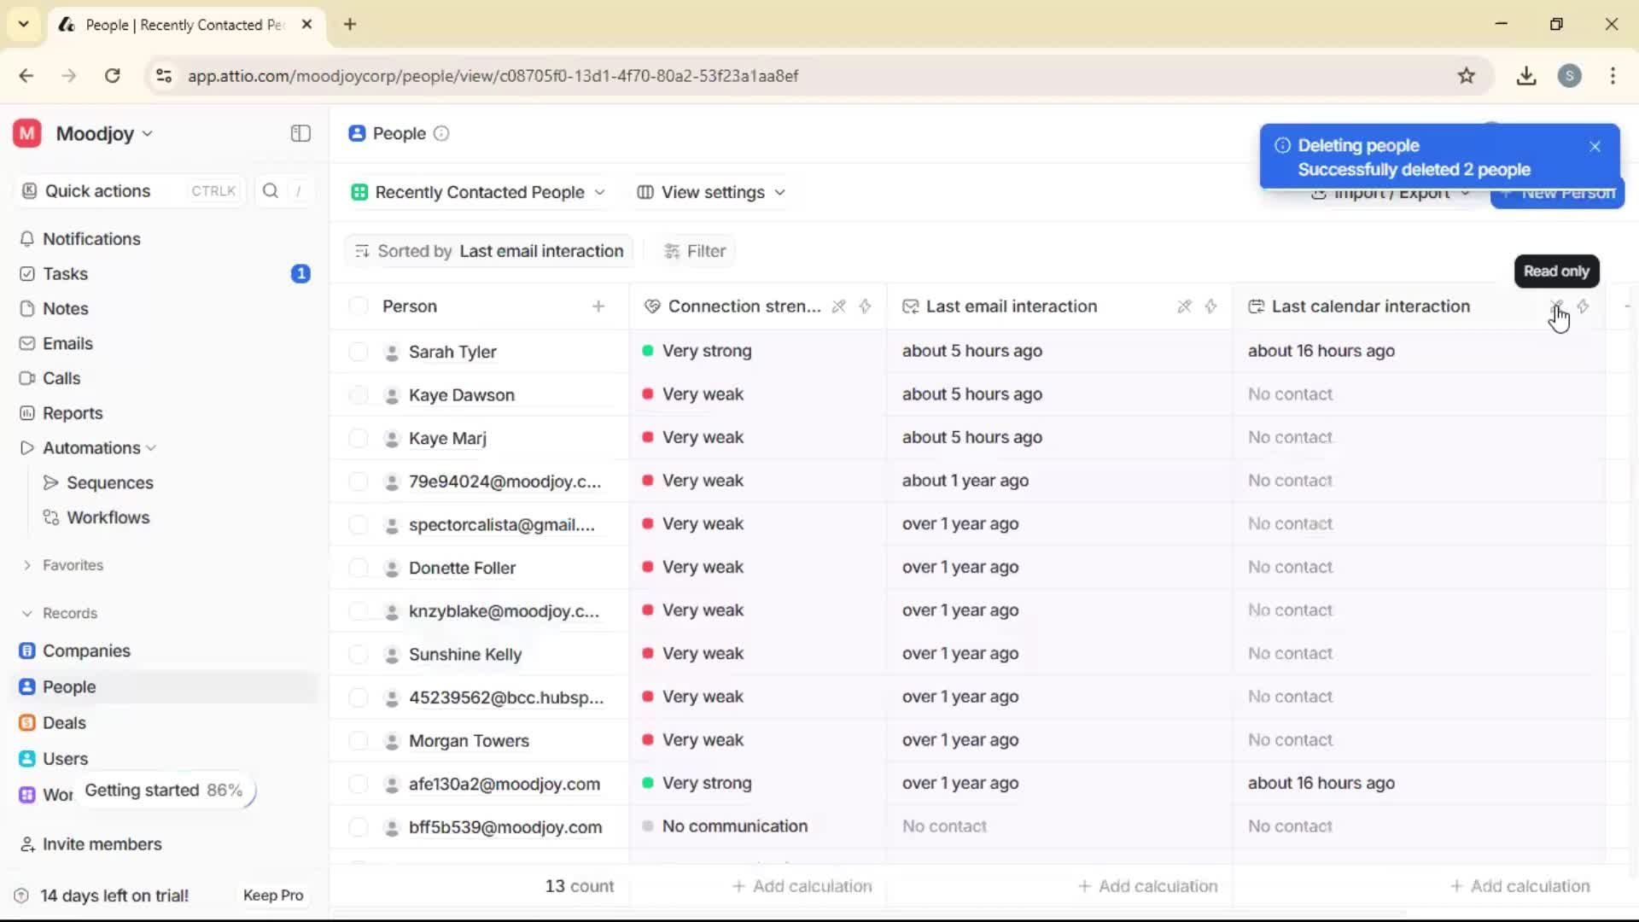The height and width of the screenshot is (922, 1639).
Task: Open Reports in the sidebar
Action: 72,412
